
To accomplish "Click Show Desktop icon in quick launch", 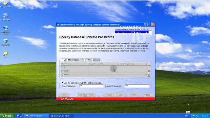I will (18, 116).
